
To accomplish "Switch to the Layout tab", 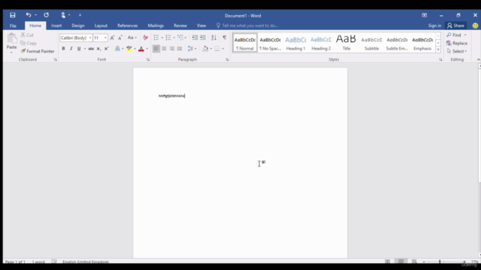I will [x=101, y=25].
